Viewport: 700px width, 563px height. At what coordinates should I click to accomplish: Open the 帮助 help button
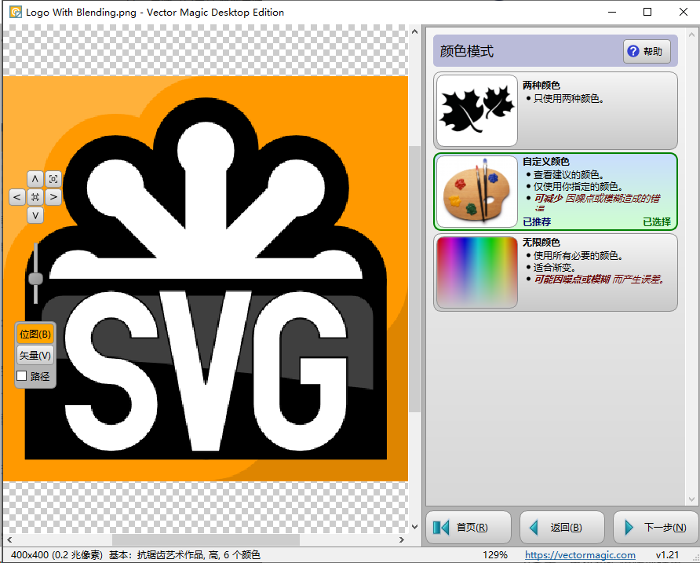pyautogui.click(x=647, y=51)
